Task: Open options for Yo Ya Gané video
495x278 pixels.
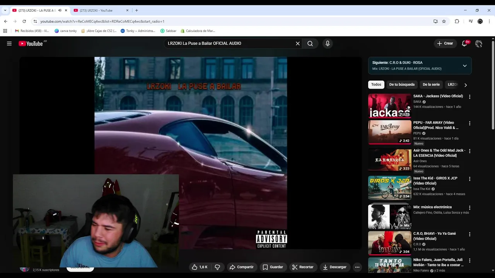Action: tap(469, 234)
